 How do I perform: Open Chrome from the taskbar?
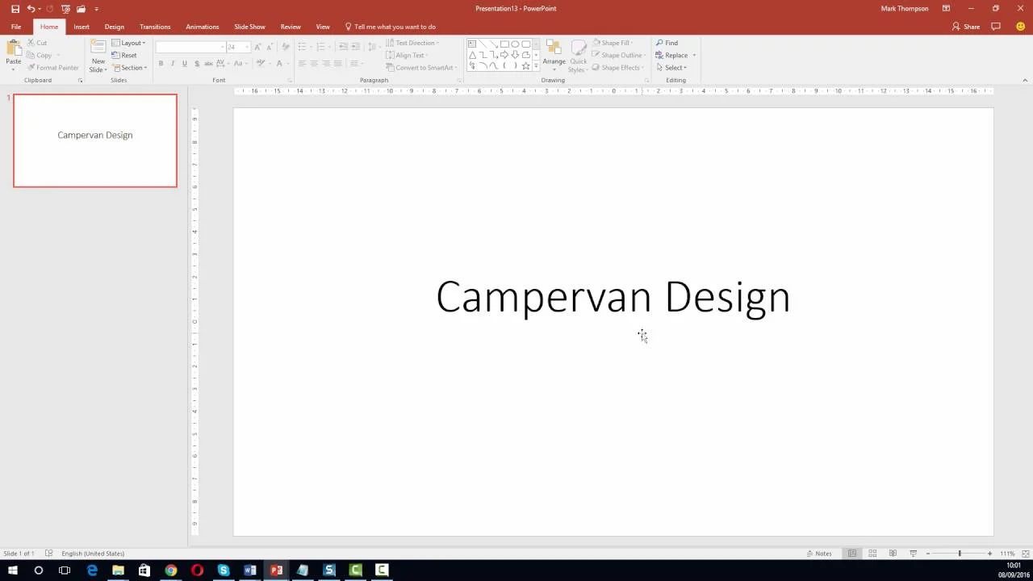[x=171, y=571]
